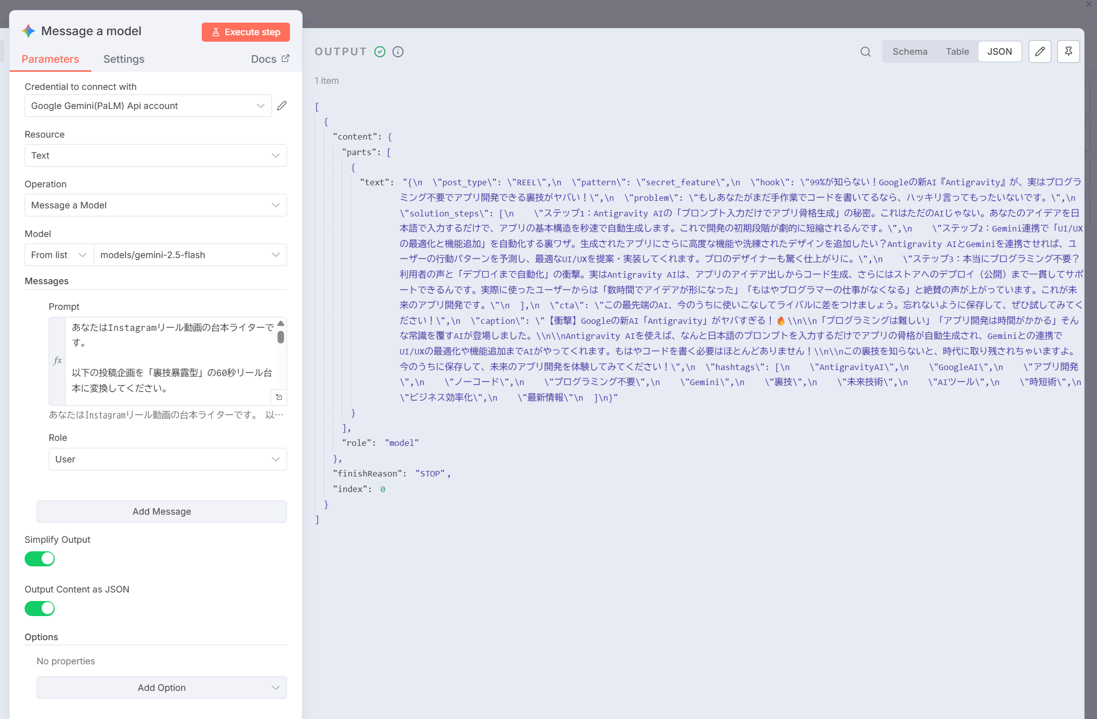
Task: Click the search icon in output panel
Action: pos(865,52)
